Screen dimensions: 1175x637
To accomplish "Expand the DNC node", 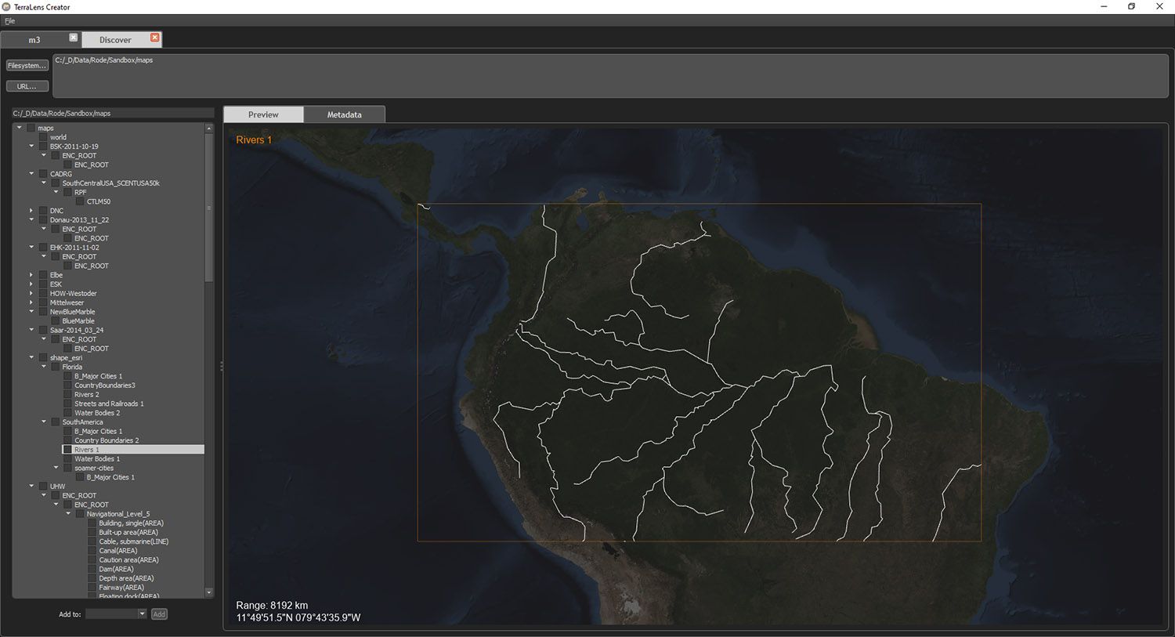I will (31, 210).
